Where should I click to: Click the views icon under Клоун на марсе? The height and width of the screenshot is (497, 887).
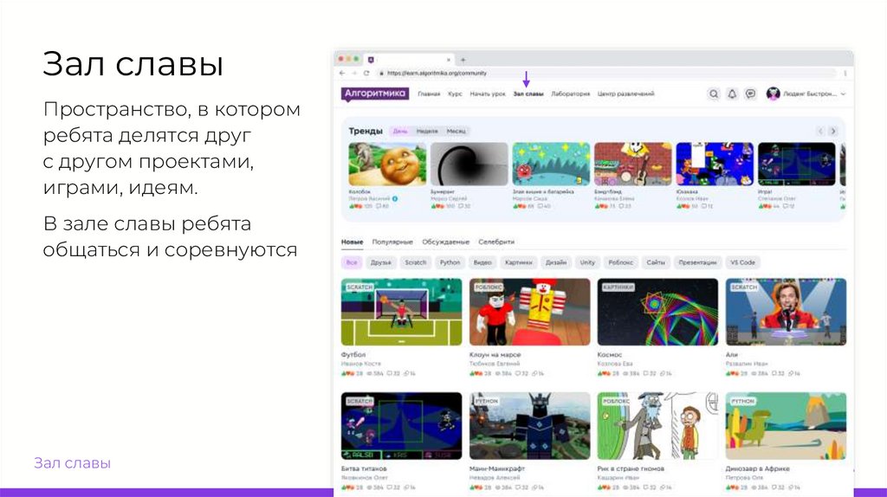(x=496, y=374)
